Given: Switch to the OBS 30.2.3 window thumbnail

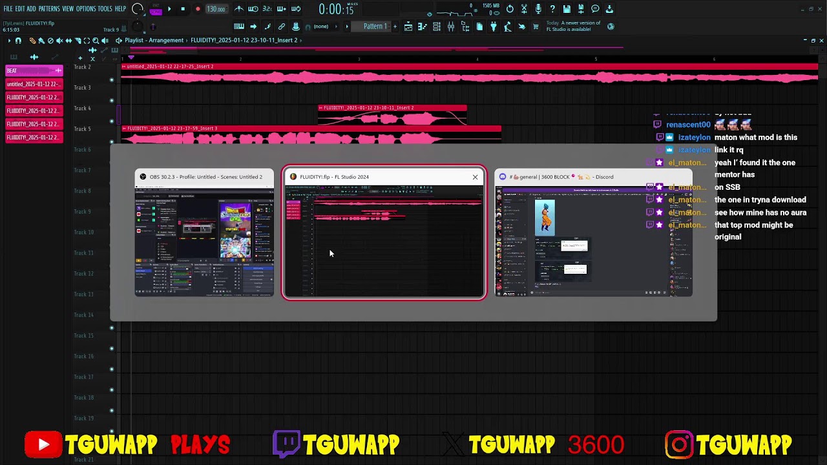Looking at the screenshot, I should (204, 232).
